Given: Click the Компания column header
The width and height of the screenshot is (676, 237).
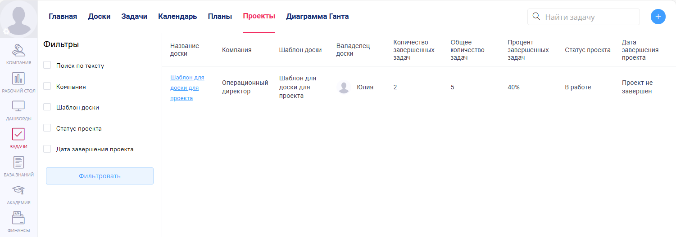Looking at the screenshot, I should (x=237, y=50).
